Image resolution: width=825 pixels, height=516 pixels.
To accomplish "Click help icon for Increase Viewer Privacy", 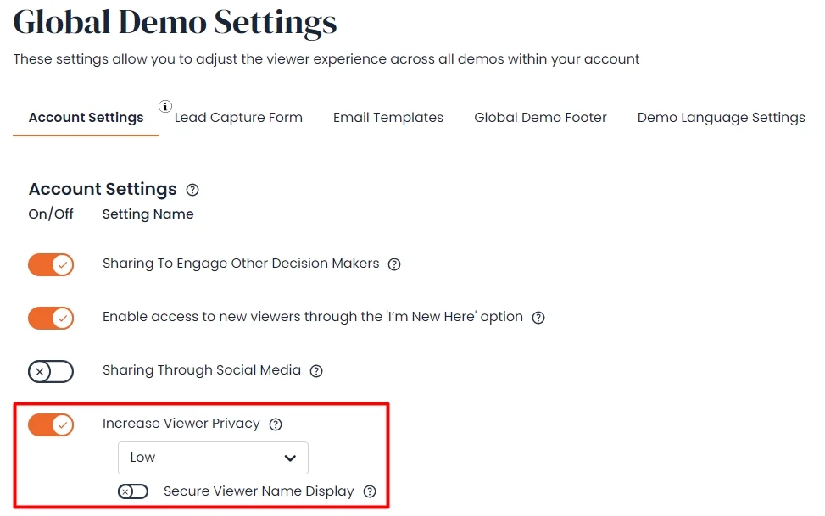I will click(276, 424).
